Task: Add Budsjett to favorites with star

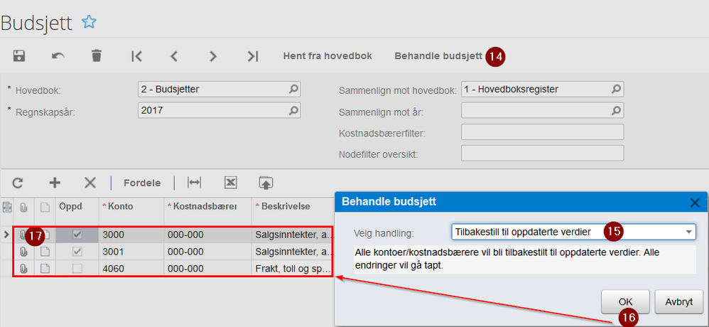Action: point(89,22)
